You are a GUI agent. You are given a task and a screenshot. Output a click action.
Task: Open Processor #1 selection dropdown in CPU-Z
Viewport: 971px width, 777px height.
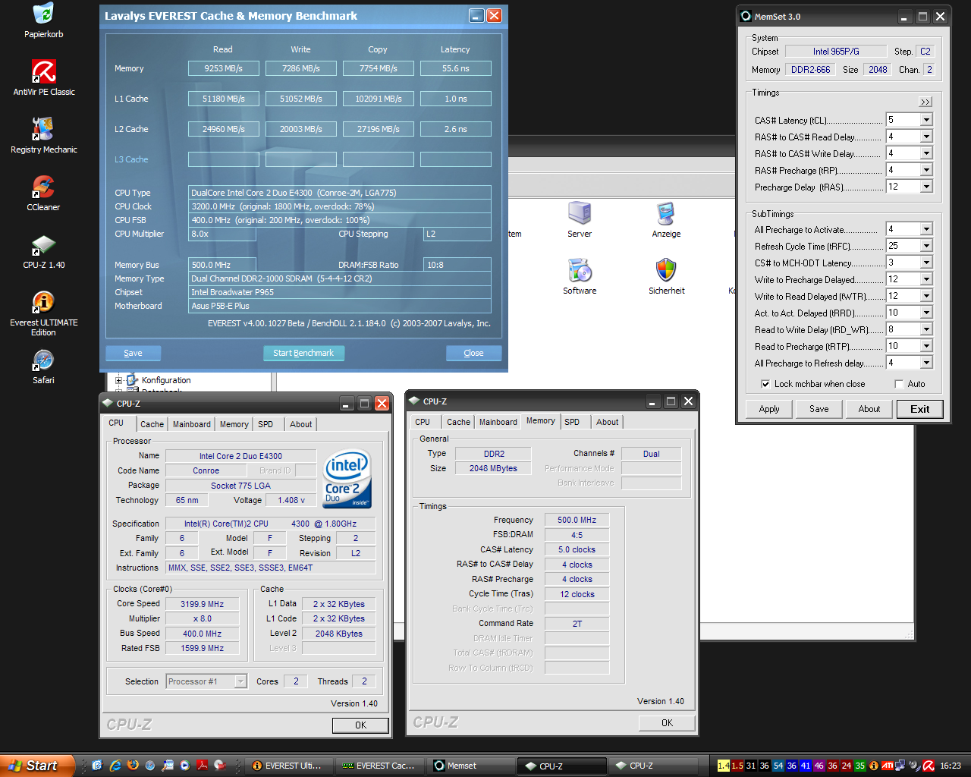[x=240, y=681]
